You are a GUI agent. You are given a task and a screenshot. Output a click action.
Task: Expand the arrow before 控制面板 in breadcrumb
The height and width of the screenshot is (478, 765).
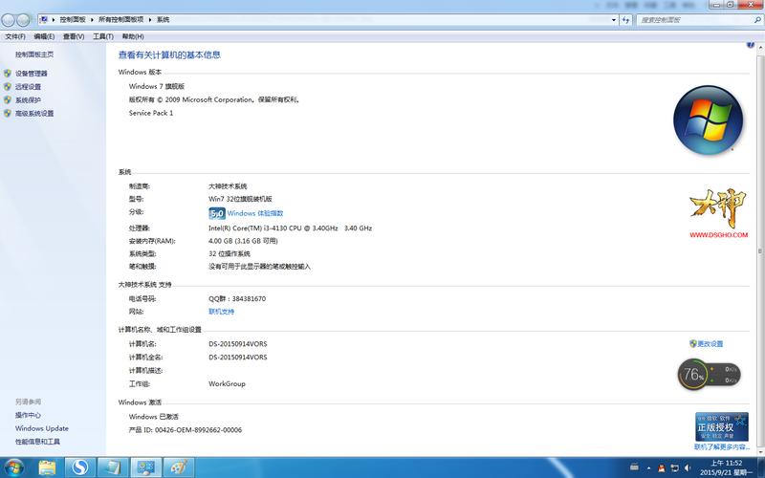pyautogui.click(x=54, y=20)
